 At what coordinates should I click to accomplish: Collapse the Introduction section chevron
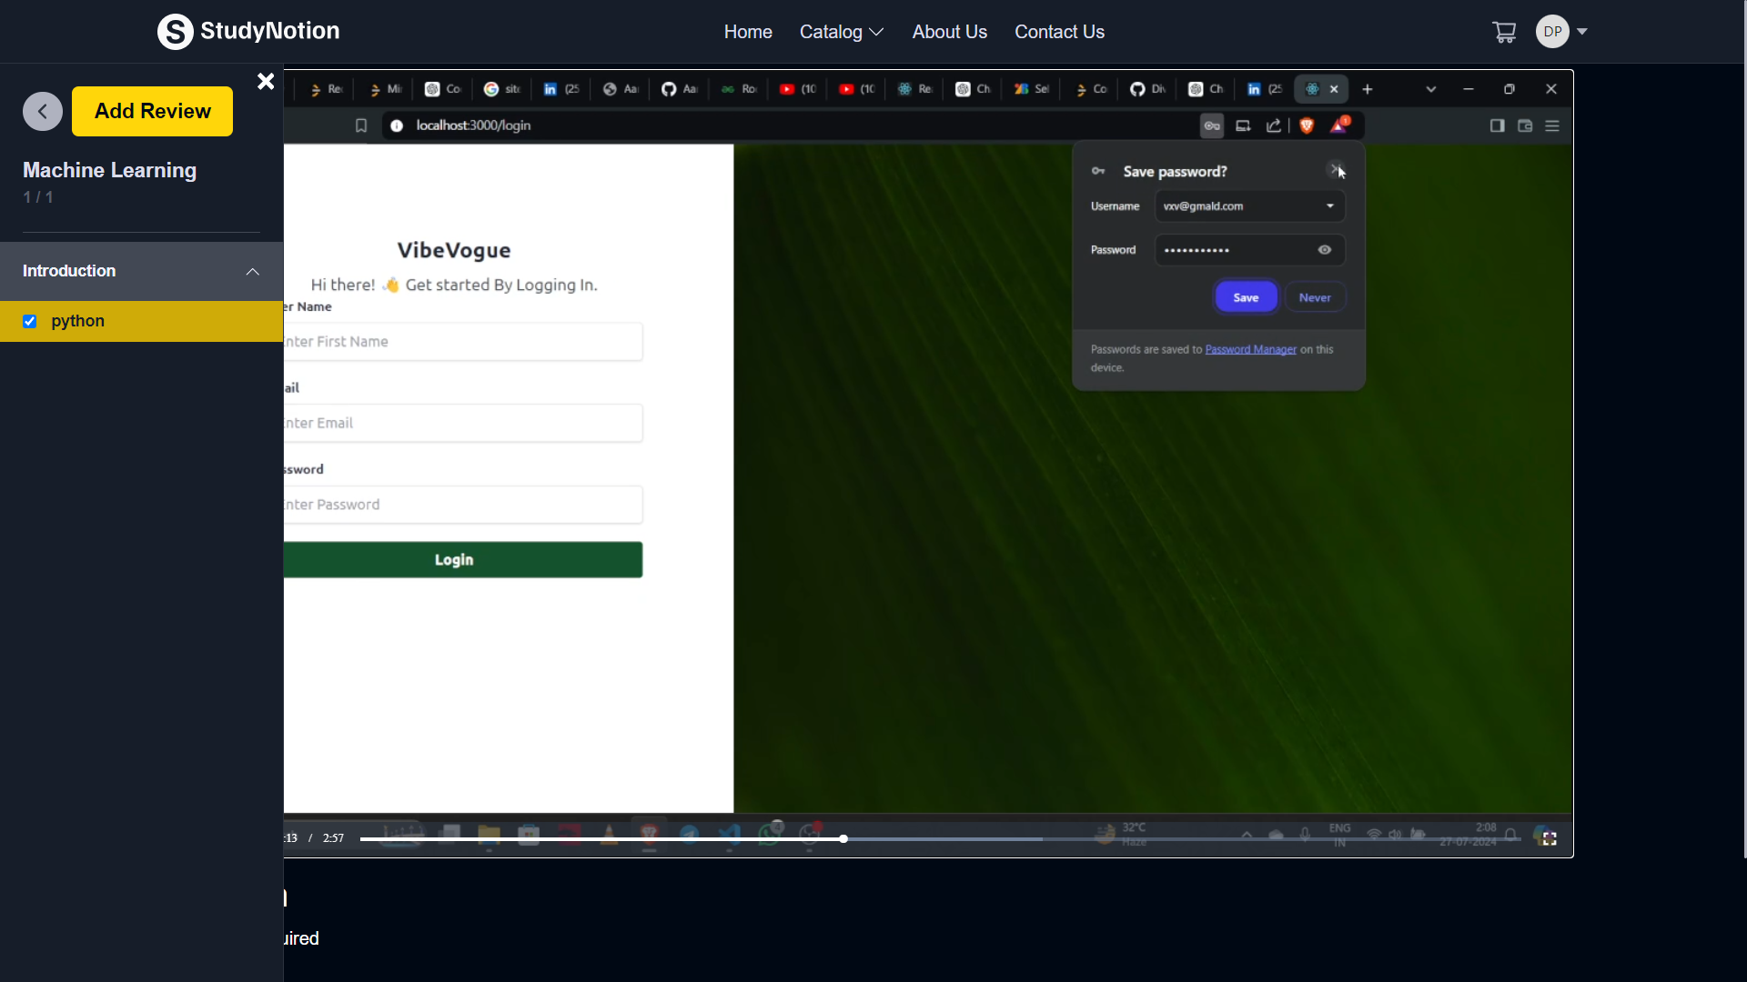(x=252, y=271)
